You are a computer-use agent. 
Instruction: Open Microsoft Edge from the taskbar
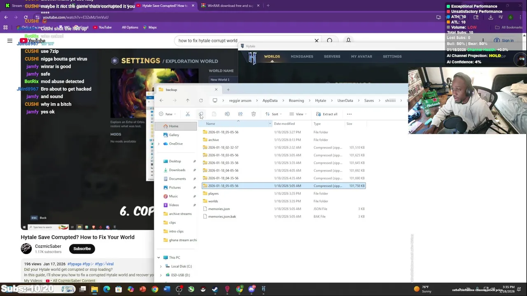pyautogui.click(x=107, y=289)
